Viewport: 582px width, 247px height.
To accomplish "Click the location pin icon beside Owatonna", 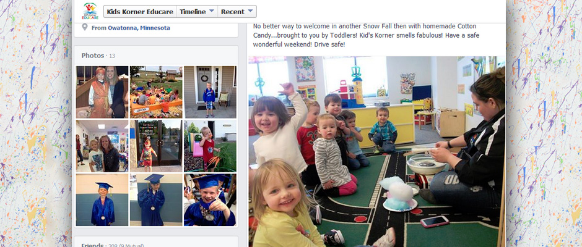I will coord(85,27).
